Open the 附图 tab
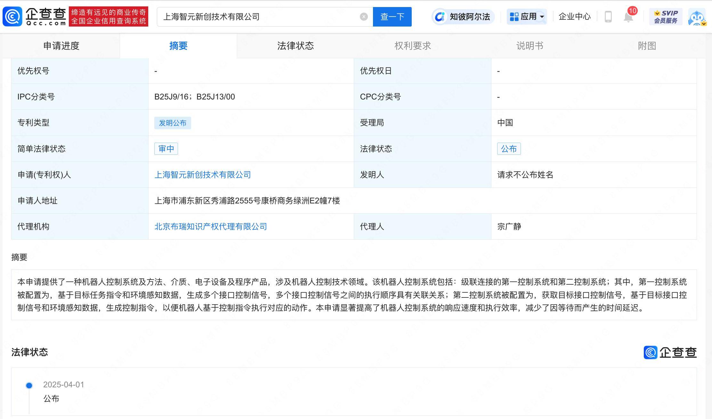The width and height of the screenshot is (712, 419). pyautogui.click(x=647, y=46)
